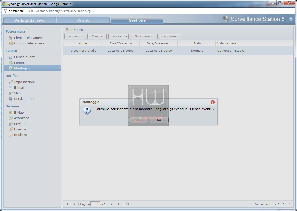
Task: Open the E-Map icon
Action: [11, 112]
